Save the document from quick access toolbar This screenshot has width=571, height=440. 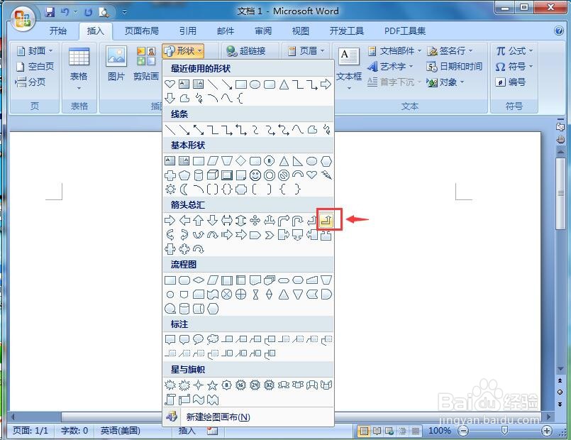tap(50, 12)
